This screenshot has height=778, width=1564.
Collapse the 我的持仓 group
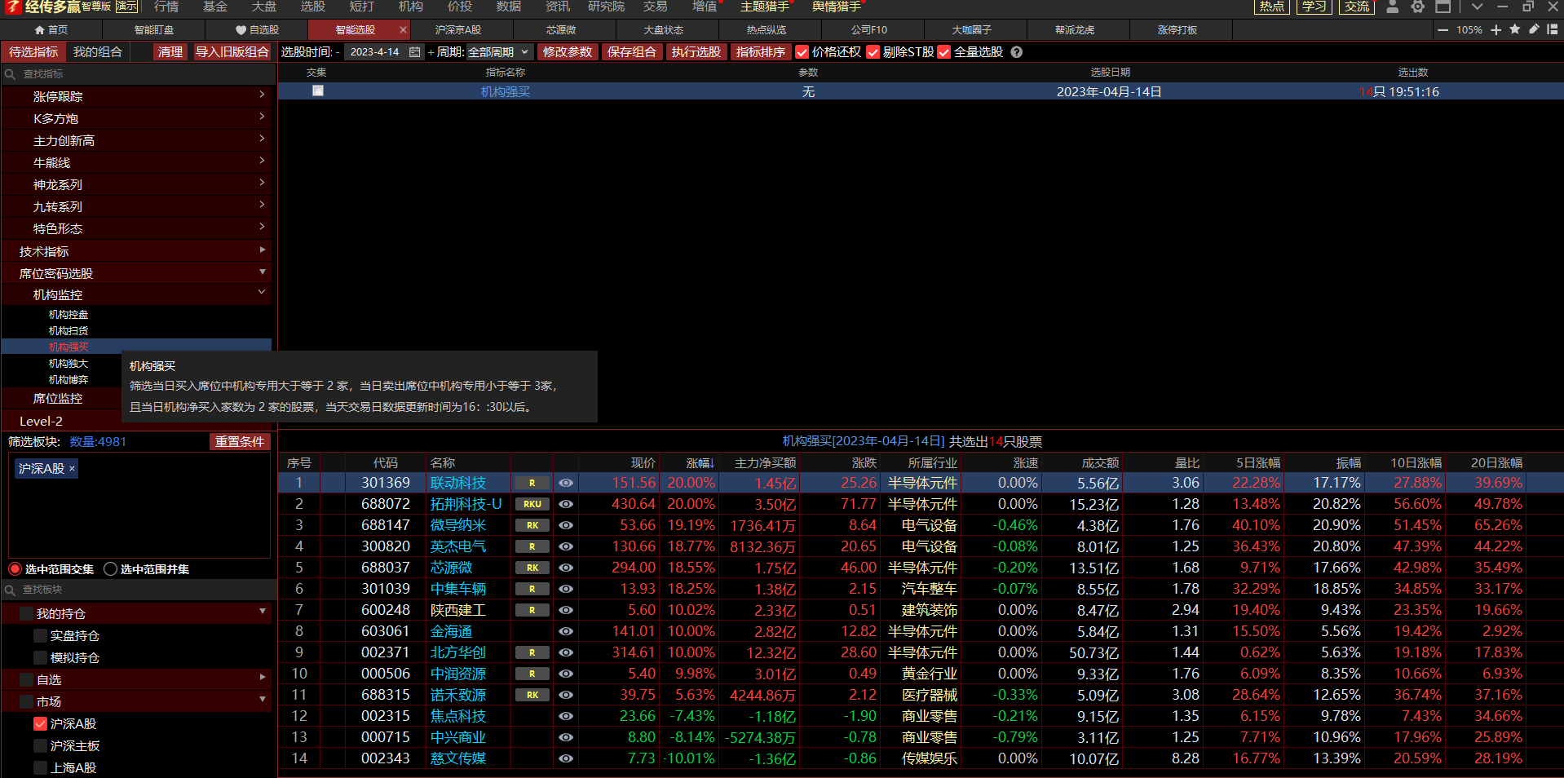pos(137,613)
